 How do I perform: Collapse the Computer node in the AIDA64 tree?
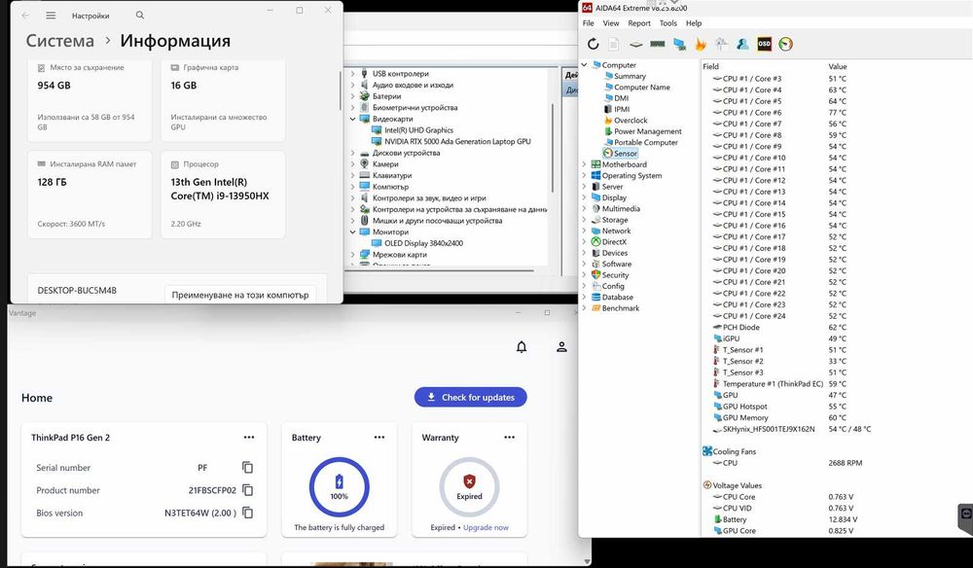pos(584,64)
